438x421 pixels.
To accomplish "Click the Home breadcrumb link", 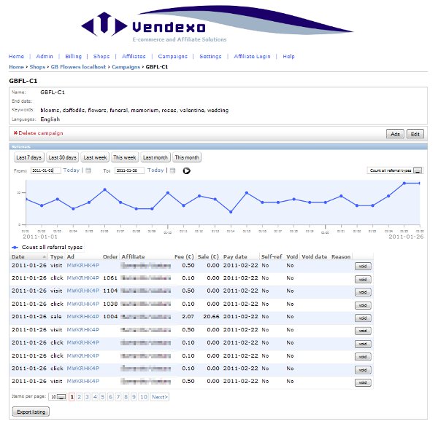I will [16, 67].
